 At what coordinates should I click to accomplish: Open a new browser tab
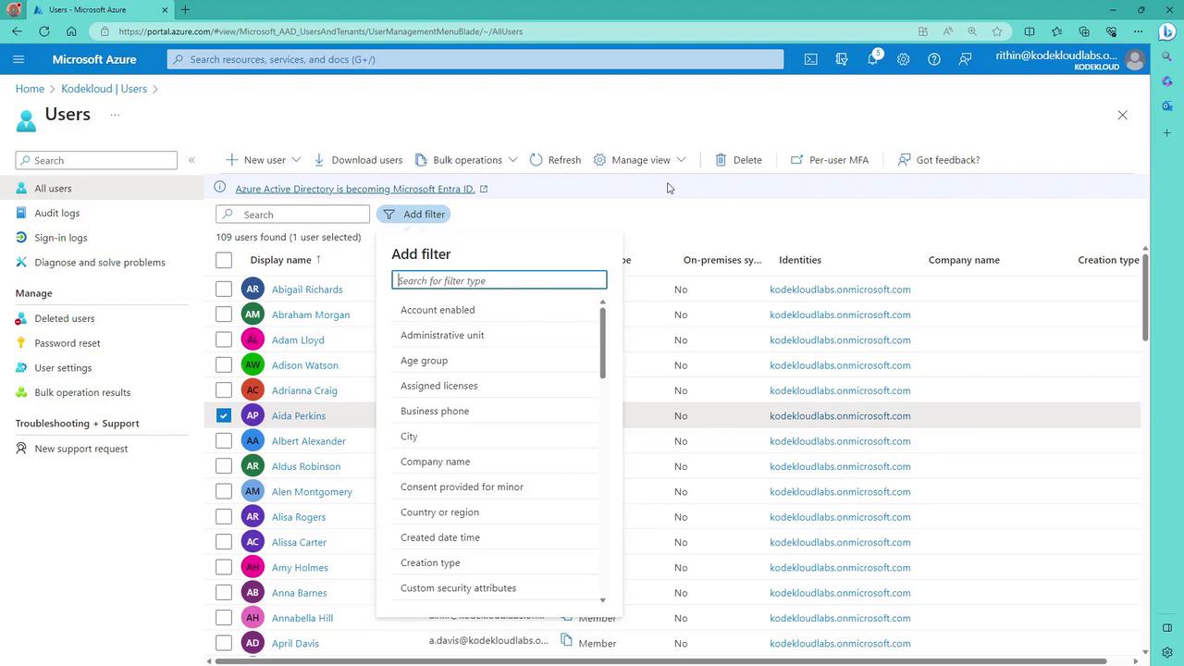(x=185, y=10)
